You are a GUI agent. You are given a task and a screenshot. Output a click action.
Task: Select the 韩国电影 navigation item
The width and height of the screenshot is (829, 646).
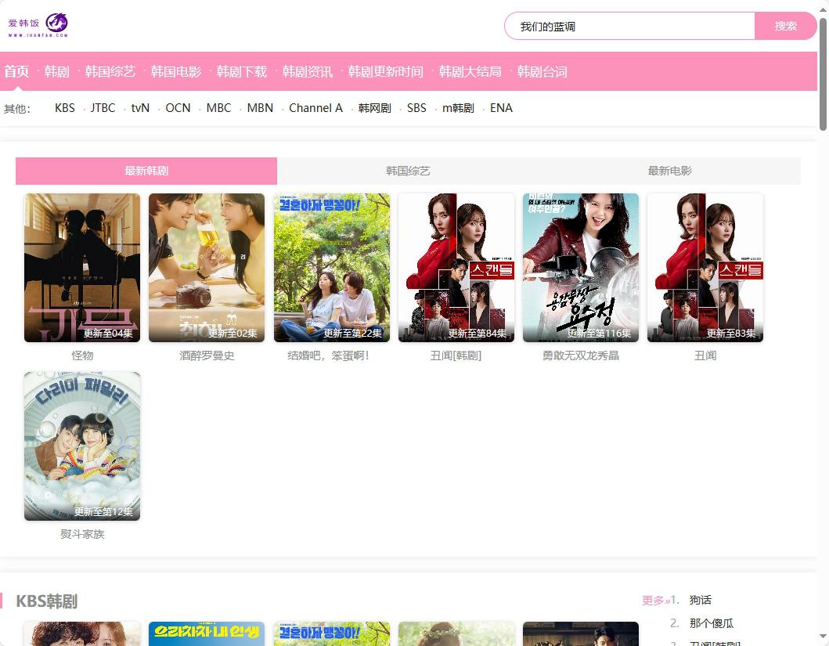(176, 71)
